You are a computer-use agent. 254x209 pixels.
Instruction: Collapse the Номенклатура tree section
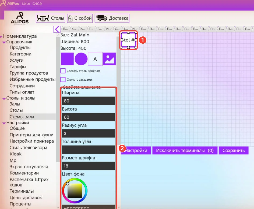1,37
